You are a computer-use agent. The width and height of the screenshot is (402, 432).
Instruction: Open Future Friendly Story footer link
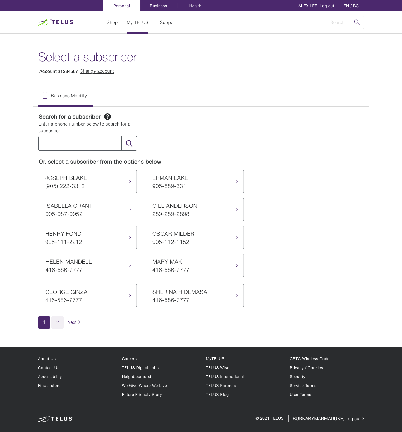(142, 395)
